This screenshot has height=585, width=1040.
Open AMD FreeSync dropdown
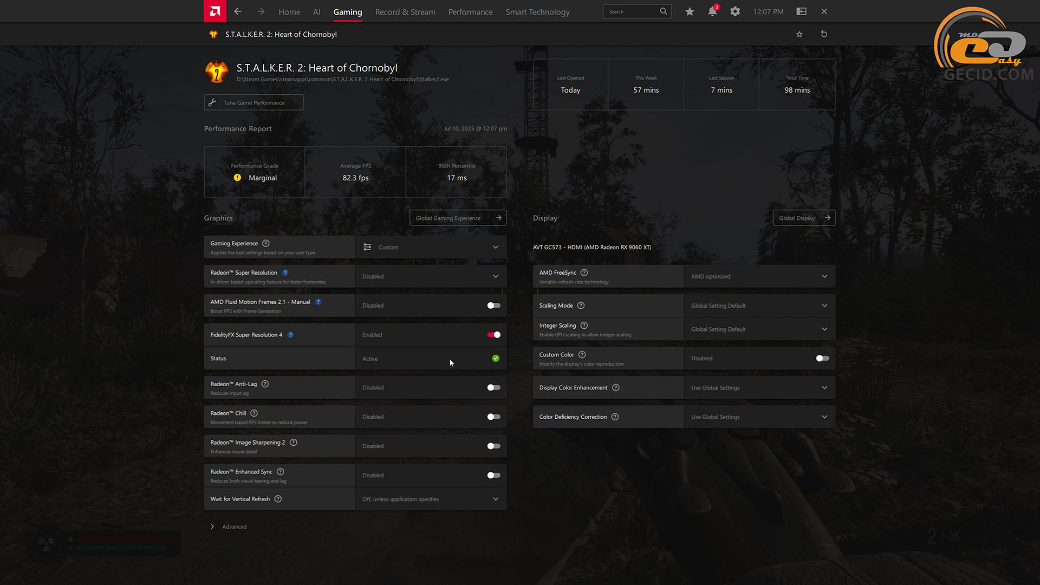coord(760,276)
